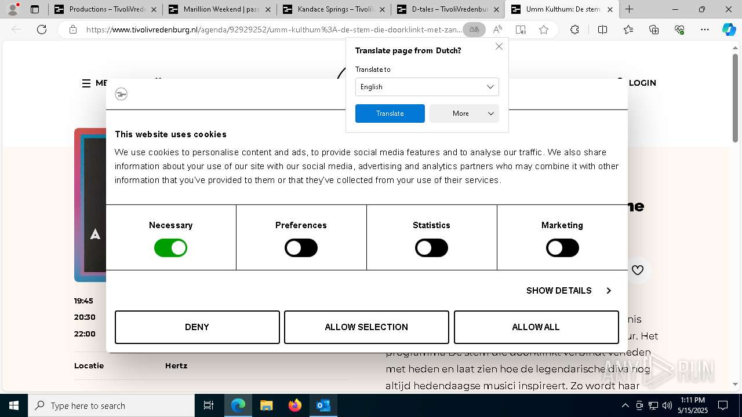Viewport: 742px width, 417px height.
Task: Close the translate popup with X
Action: click(x=499, y=46)
